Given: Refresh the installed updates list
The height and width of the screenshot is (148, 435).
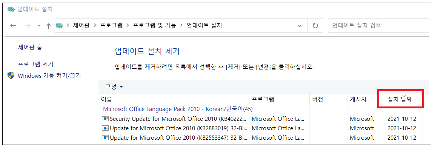Looking at the screenshot, I should 315,26.
